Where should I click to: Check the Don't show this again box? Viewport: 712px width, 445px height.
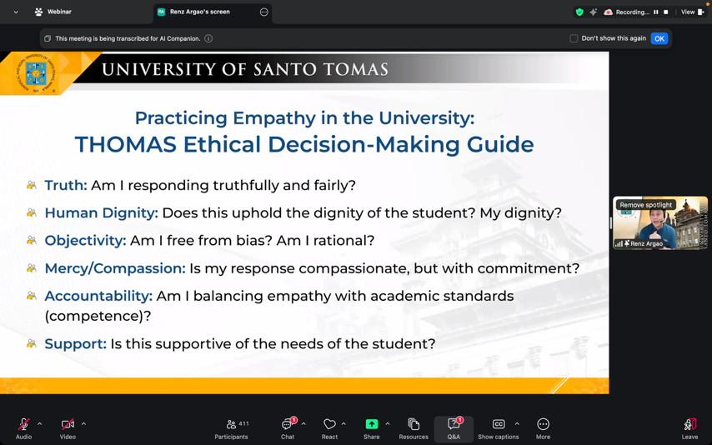point(574,38)
